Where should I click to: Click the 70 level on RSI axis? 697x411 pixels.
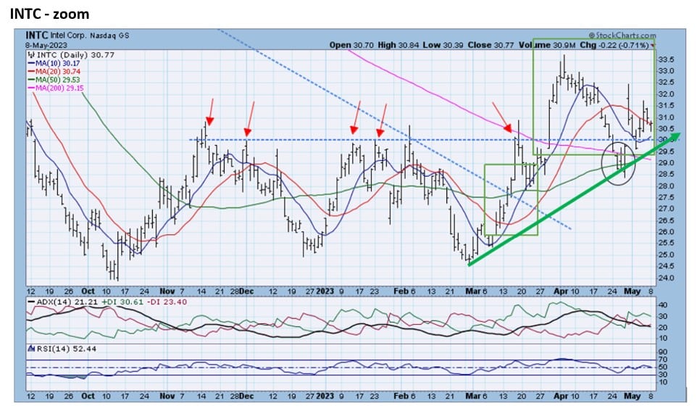pos(663,360)
